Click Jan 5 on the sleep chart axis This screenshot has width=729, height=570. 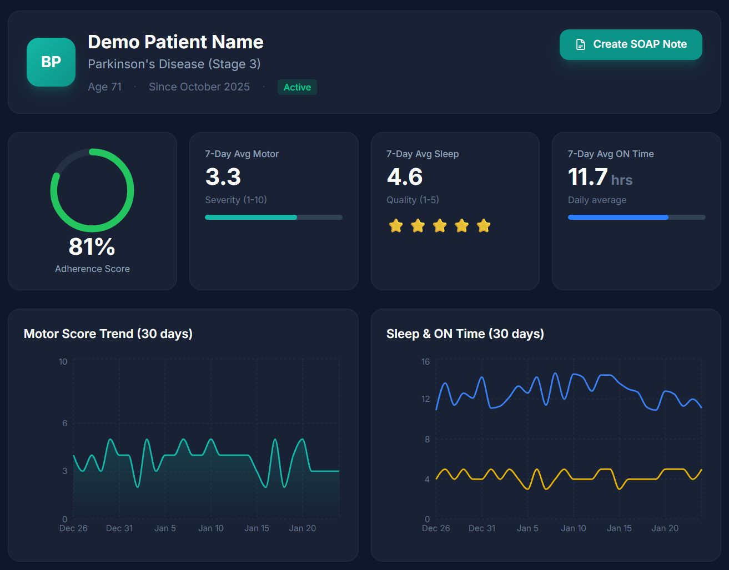[x=527, y=528]
